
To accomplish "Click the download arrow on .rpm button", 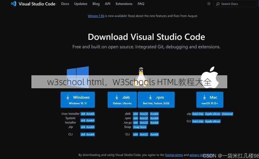I will click(x=150, y=97).
